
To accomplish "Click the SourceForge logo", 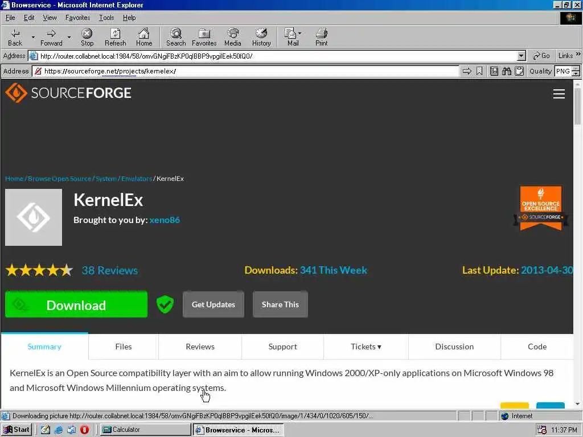I will tap(68, 93).
